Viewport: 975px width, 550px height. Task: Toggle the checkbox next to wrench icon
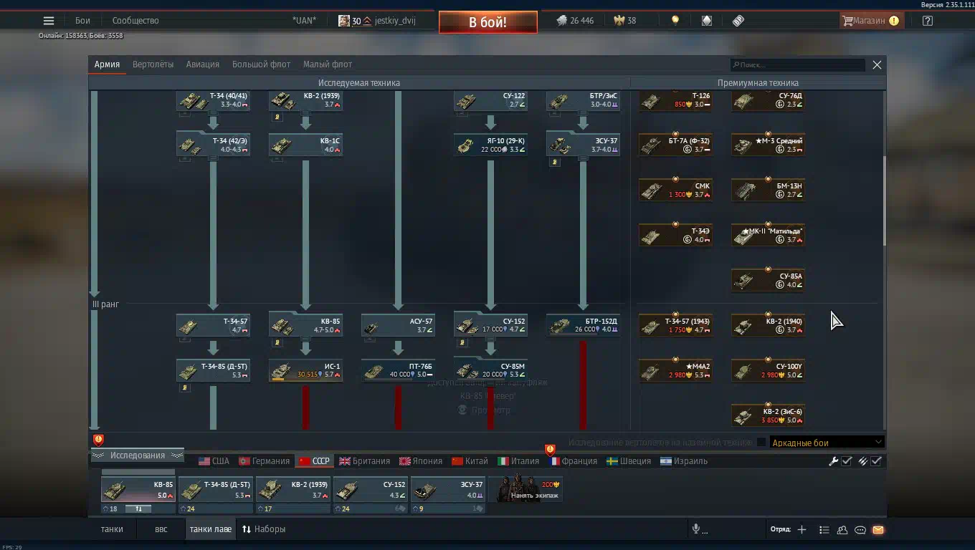(x=847, y=461)
